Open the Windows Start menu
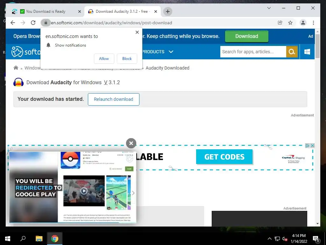This screenshot has width=326, height=245. coord(8,239)
